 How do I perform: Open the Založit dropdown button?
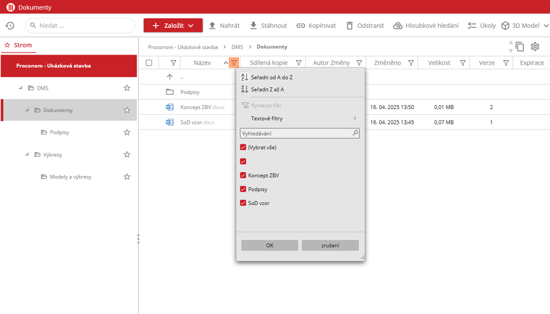(173, 26)
